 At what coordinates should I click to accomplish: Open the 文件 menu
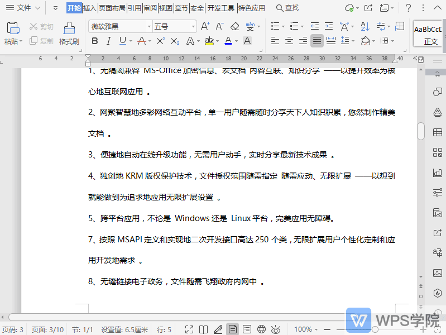[x=23, y=8]
